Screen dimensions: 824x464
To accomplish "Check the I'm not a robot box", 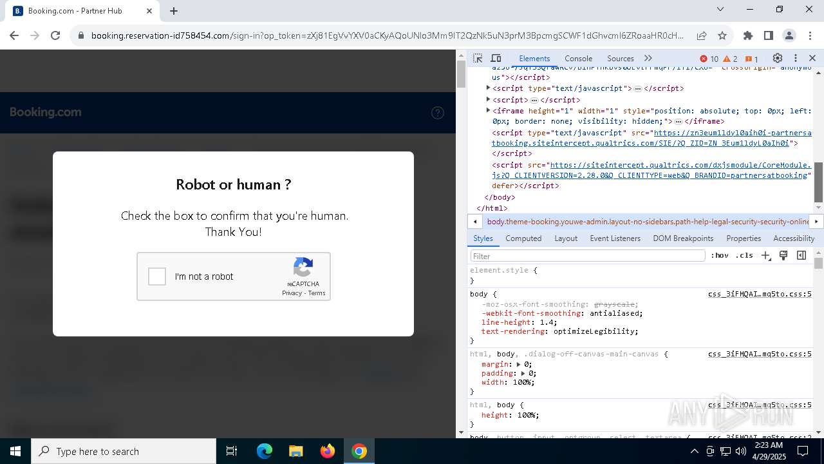I will pos(157,276).
